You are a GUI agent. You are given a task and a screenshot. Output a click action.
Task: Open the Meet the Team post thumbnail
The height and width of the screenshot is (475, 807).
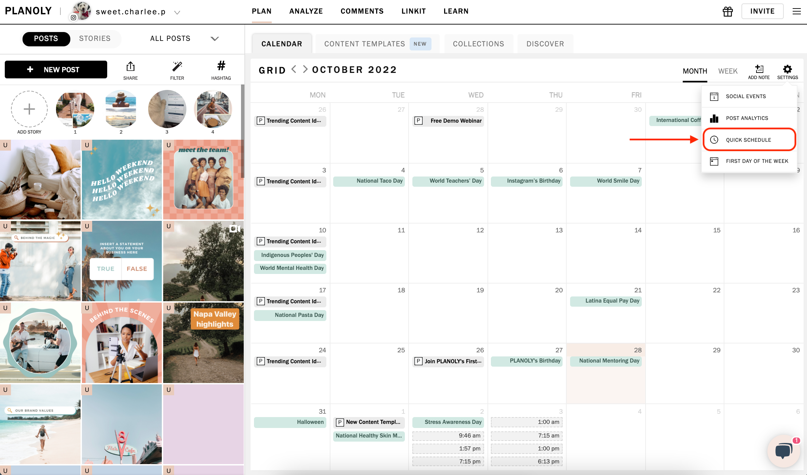tap(203, 180)
